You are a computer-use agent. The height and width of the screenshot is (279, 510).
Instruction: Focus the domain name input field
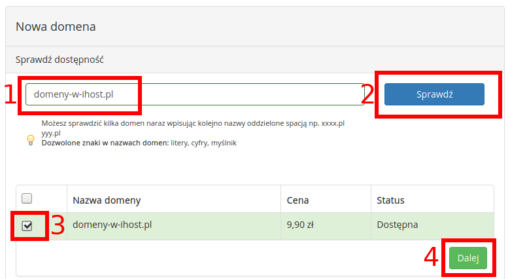tap(195, 94)
